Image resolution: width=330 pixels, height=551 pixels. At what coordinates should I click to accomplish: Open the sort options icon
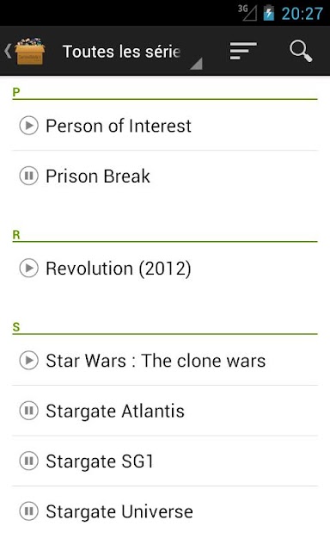coord(243,51)
